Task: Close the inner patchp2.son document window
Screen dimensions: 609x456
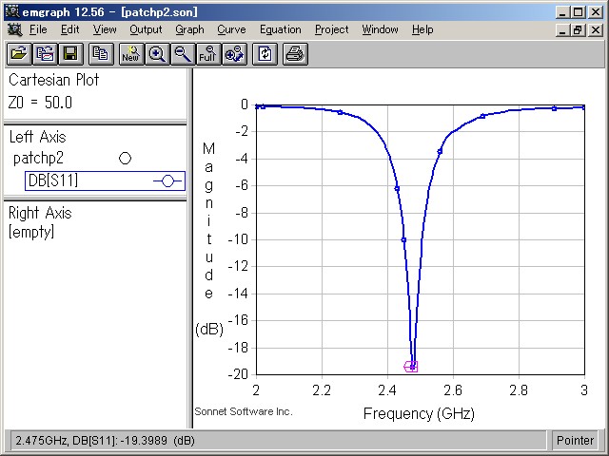Action: (596, 29)
